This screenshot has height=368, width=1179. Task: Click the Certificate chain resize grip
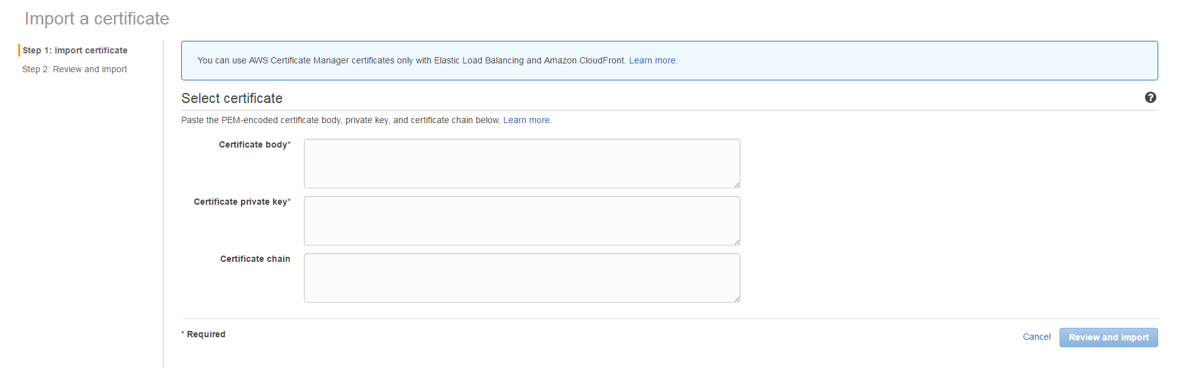(x=737, y=299)
